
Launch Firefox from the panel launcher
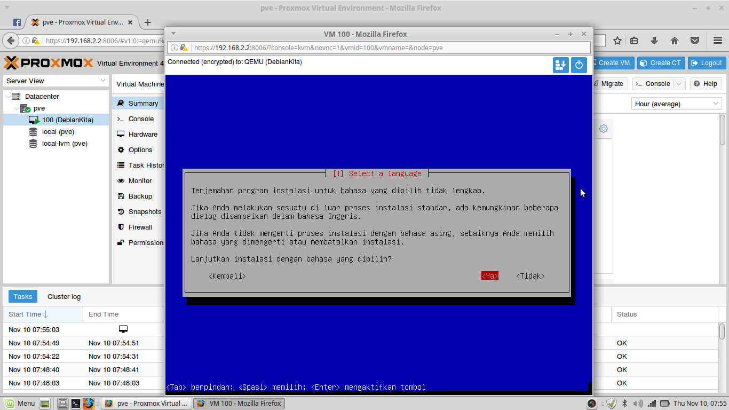(89, 404)
